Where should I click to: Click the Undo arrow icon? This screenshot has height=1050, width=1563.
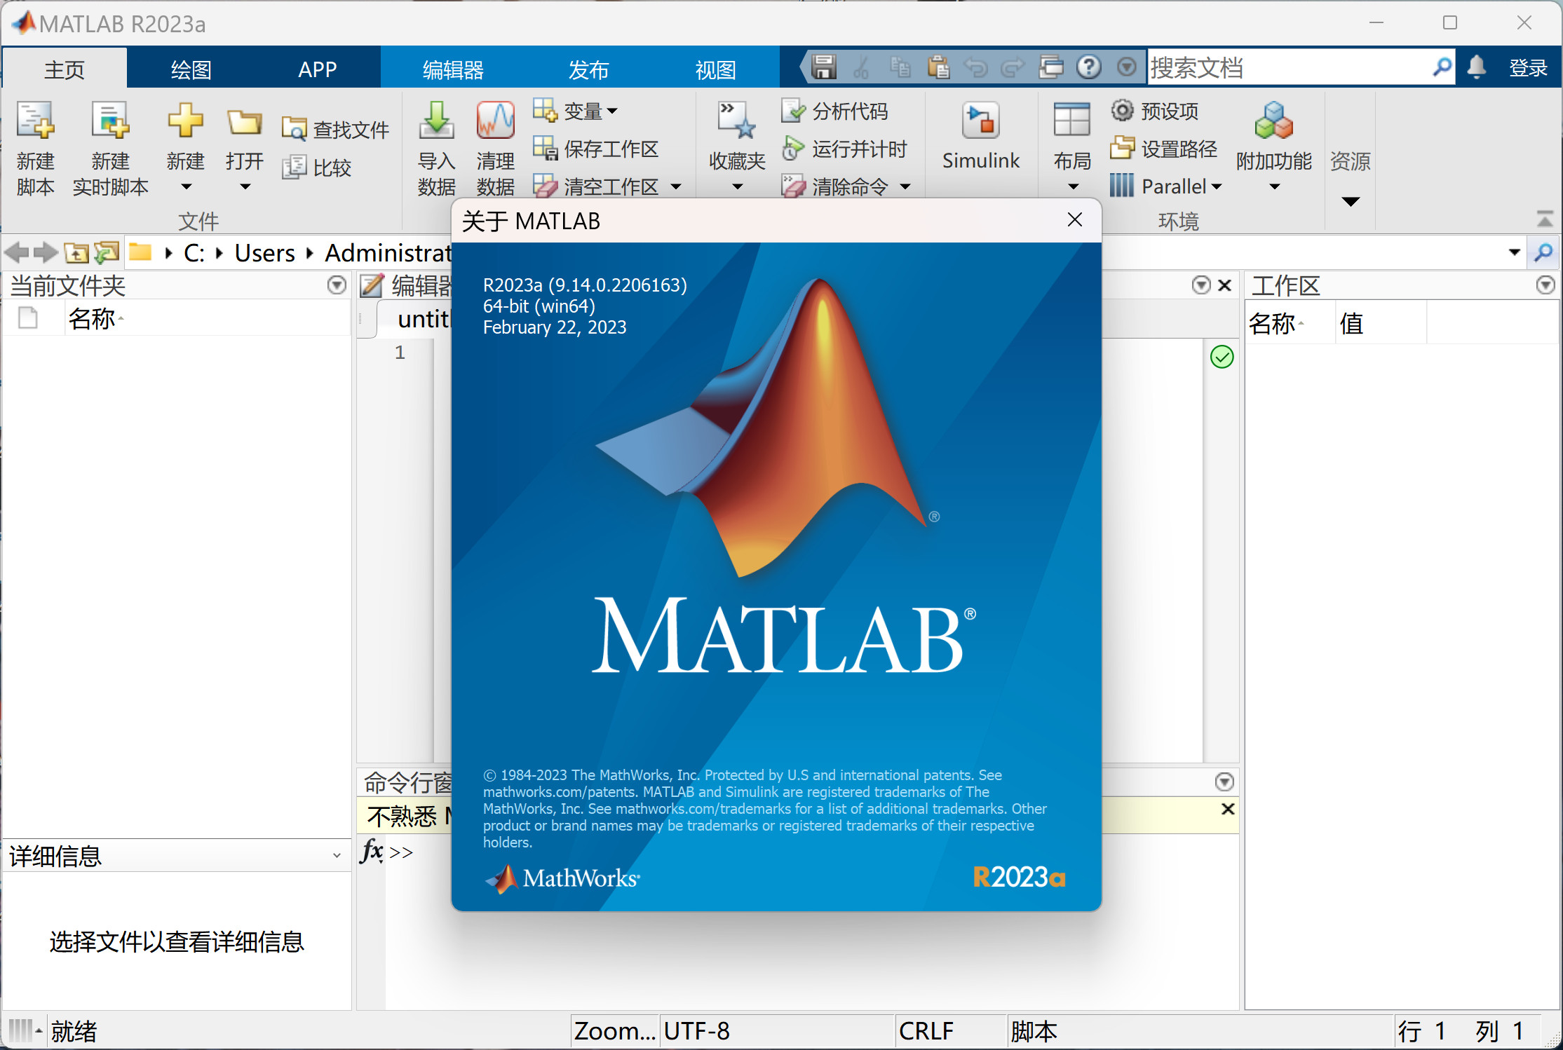click(975, 67)
